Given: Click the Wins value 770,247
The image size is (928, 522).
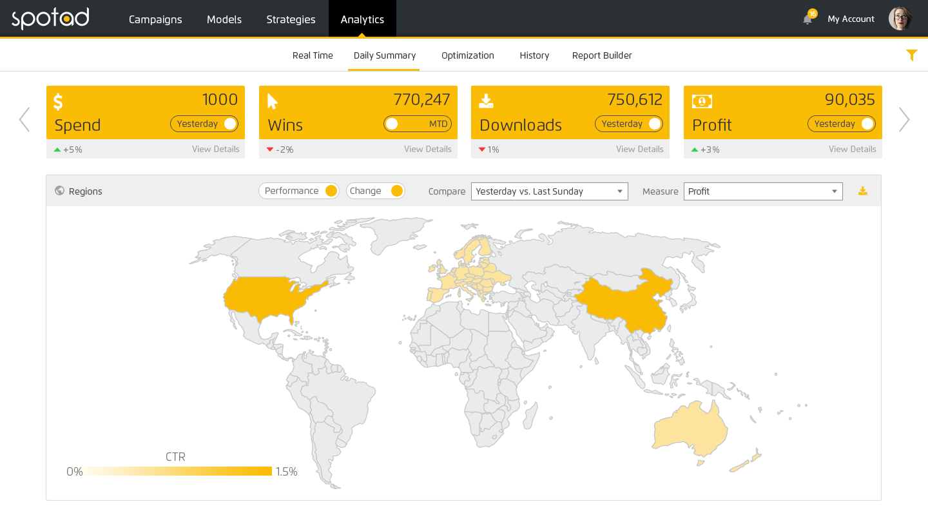Looking at the screenshot, I should coord(421,99).
